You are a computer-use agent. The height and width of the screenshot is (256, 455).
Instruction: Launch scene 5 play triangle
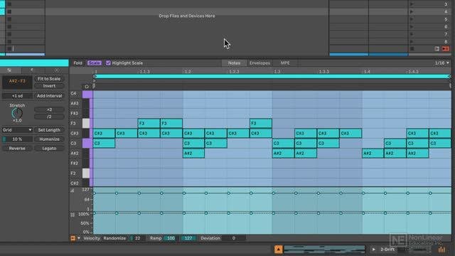tap(412, 19)
